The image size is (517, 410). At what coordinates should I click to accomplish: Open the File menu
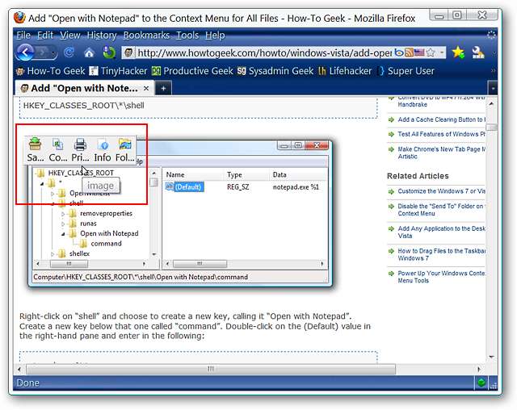[23, 36]
